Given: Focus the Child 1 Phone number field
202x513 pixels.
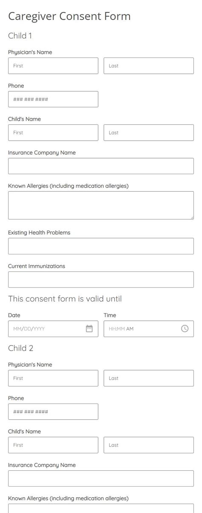Looking at the screenshot, I should [x=53, y=99].
